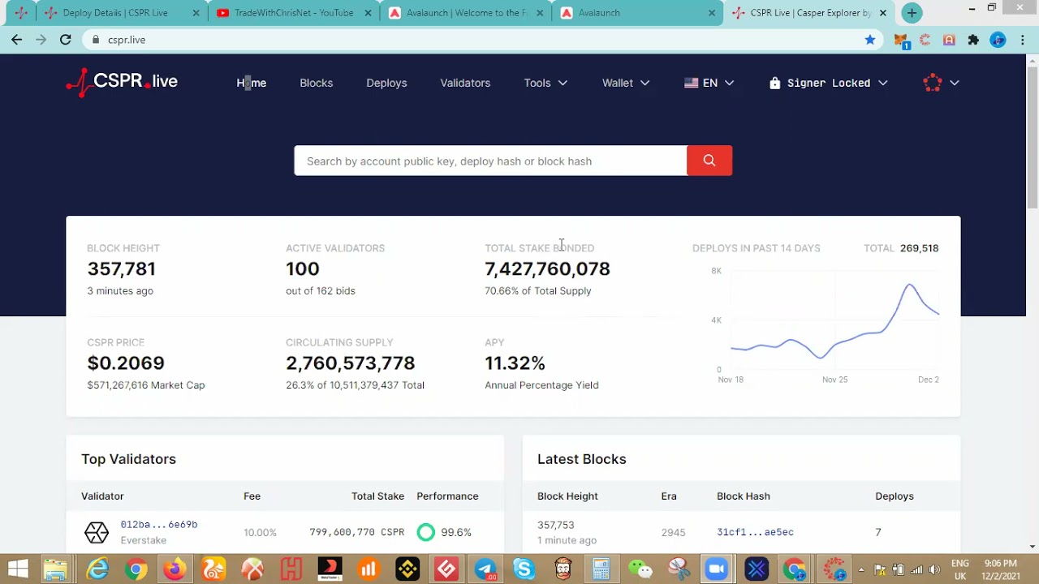Switch to TradeWithChrisNet YouTube tab

point(293,13)
